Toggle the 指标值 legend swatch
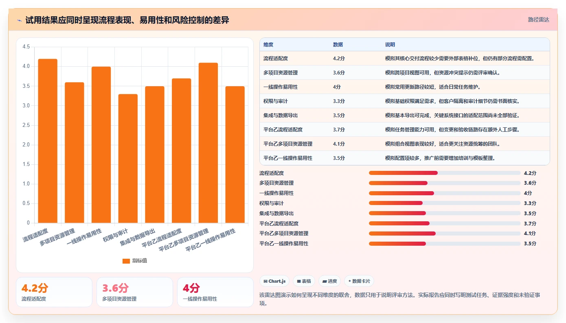566x323 pixels. coord(126,261)
